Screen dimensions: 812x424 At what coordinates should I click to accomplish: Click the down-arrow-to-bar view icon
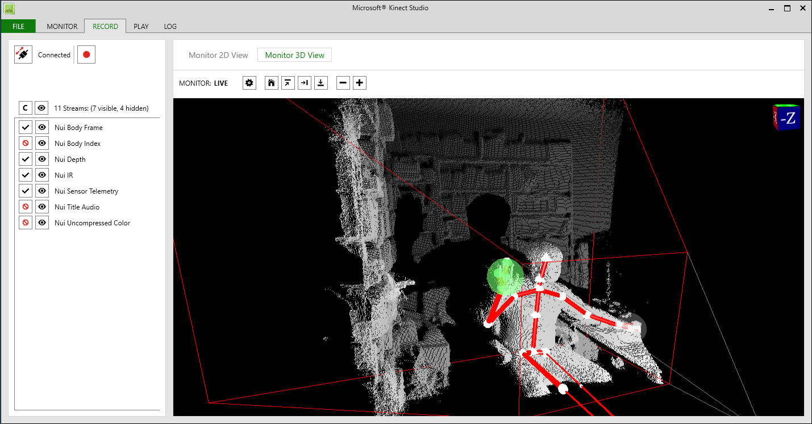coord(321,83)
